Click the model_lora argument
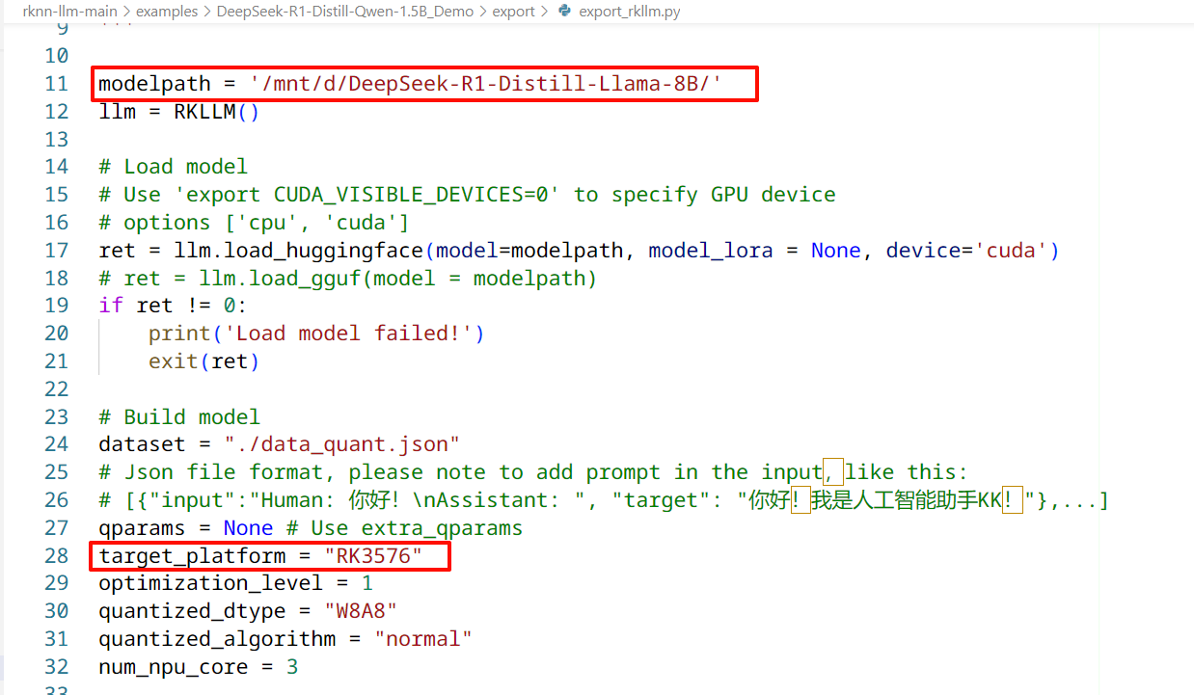The height and width of the screenshot is (695, 1194). [711, 251]
